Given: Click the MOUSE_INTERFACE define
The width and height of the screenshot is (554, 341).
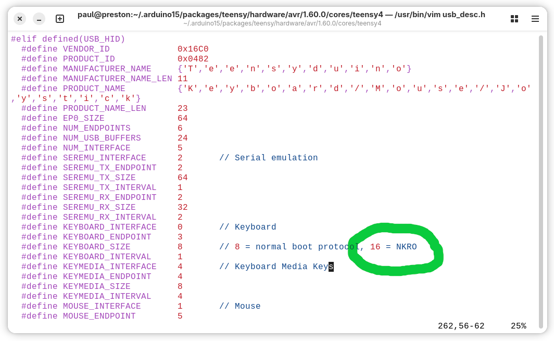Looking at the screenshot, I should tap(81, 306).
